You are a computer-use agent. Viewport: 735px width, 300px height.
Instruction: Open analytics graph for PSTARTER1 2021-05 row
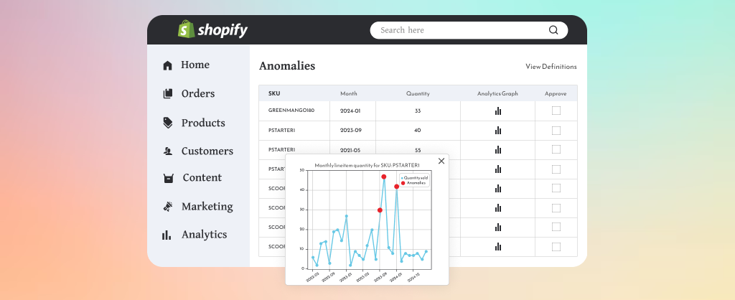pos(497,150)
